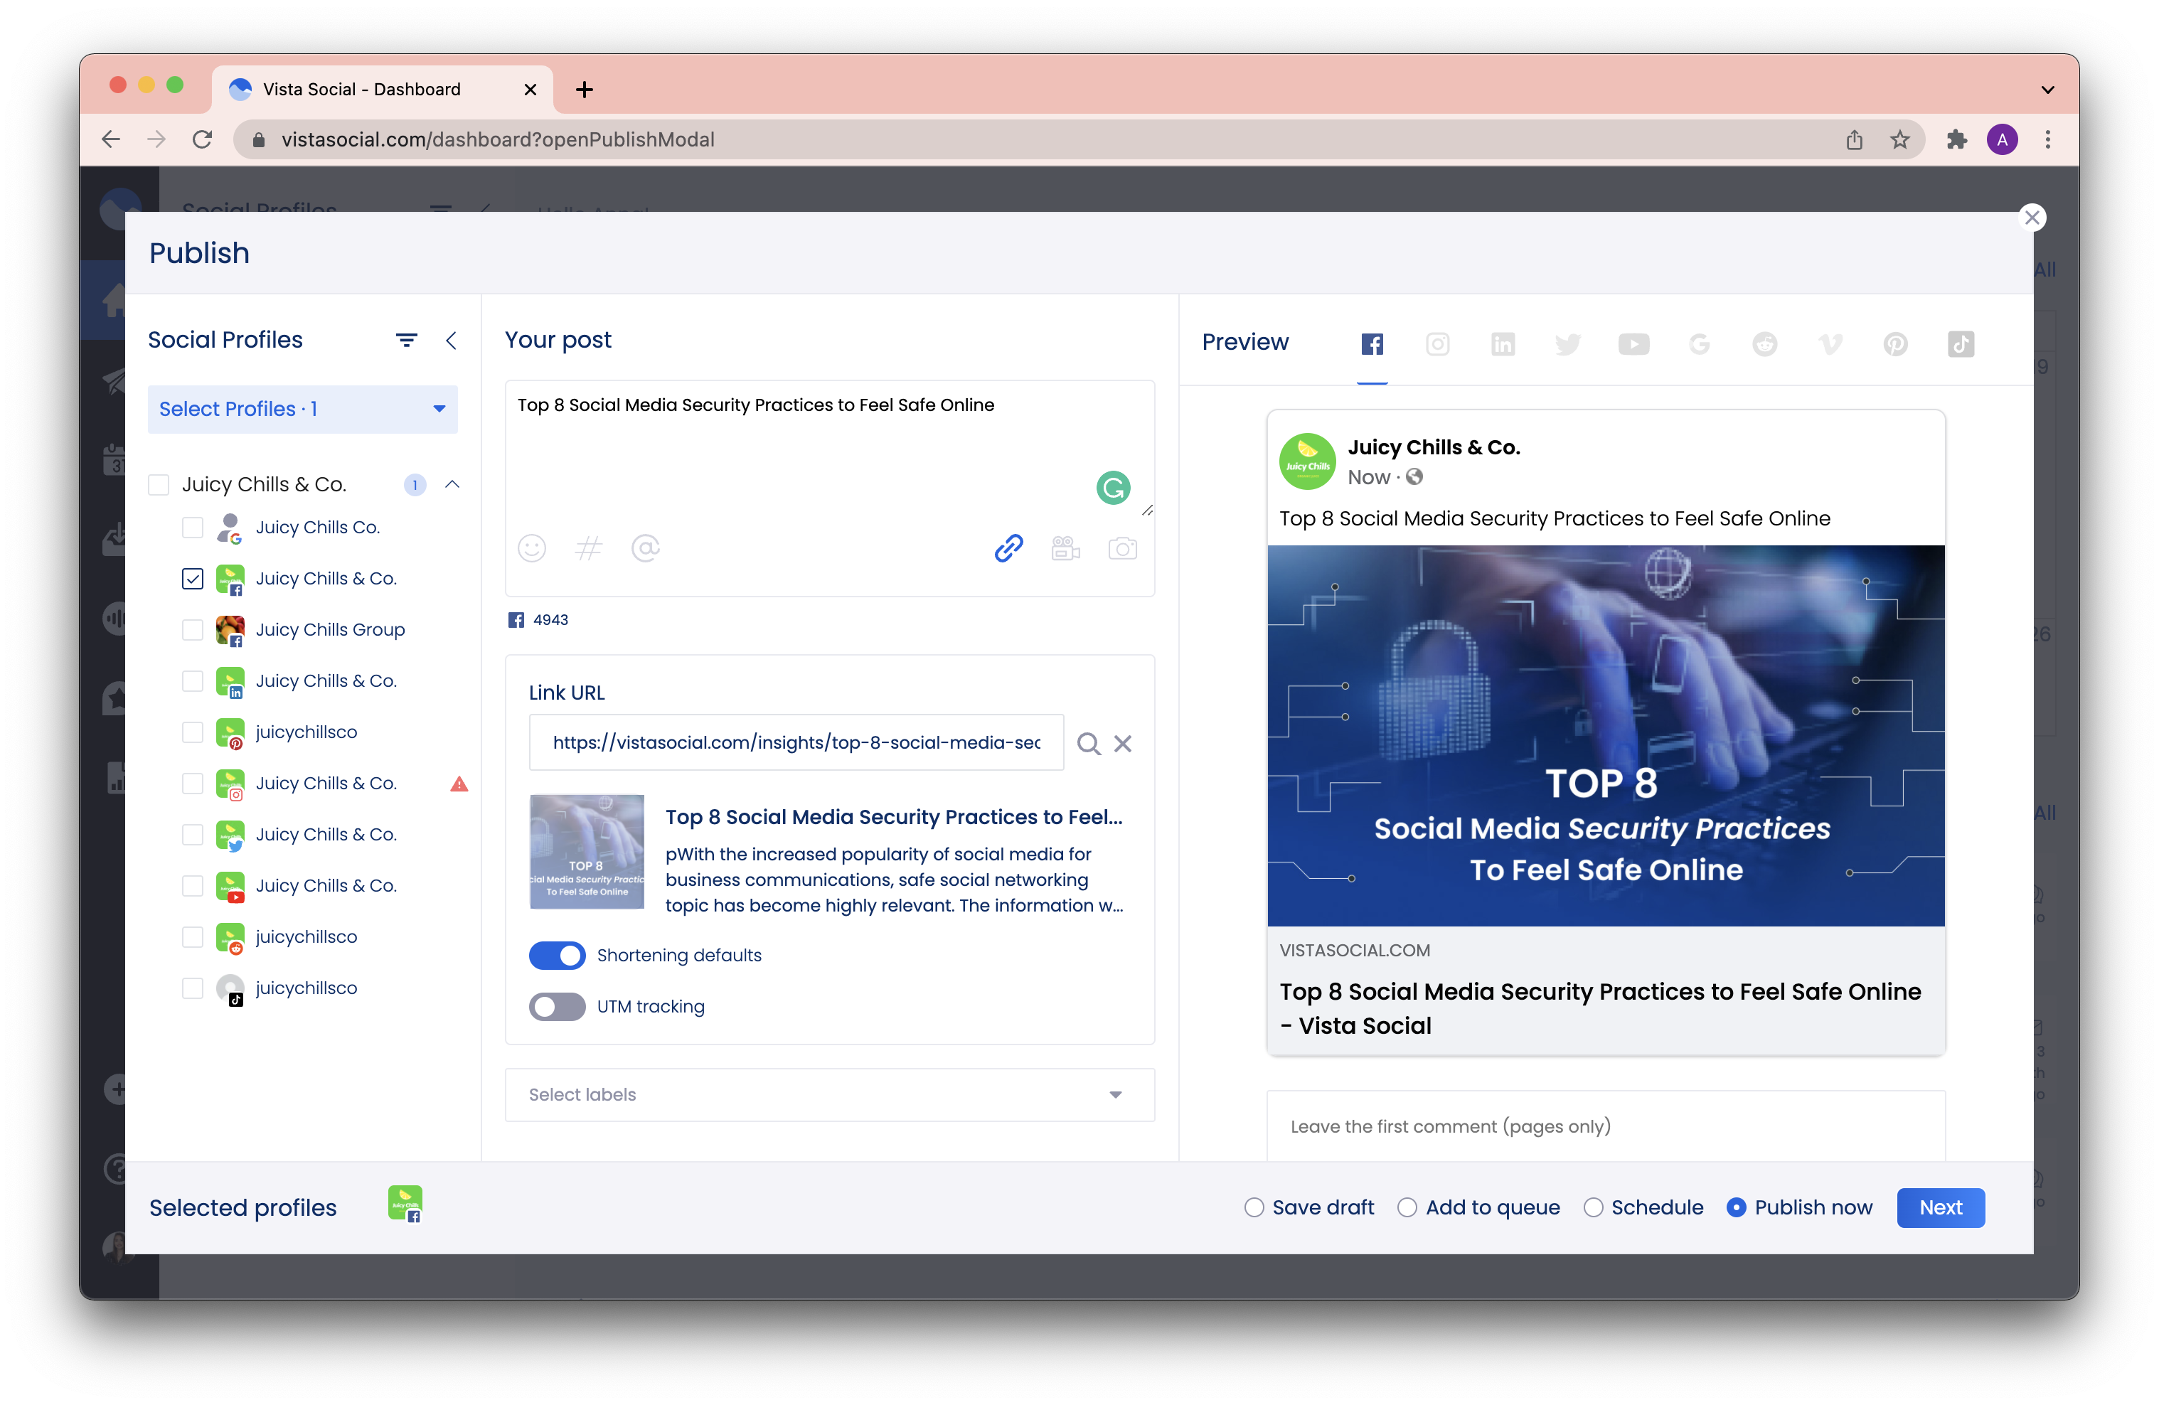Open a new browser tab
Viewport: 2159px width, 1405px height.
[585, 89]
